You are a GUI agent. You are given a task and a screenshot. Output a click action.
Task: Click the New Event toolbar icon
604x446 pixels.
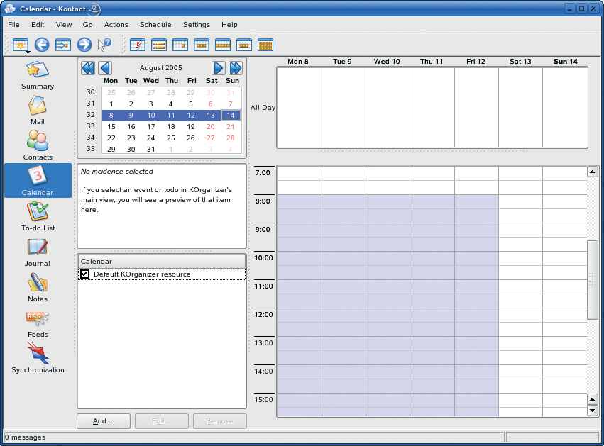coord(20,45)
